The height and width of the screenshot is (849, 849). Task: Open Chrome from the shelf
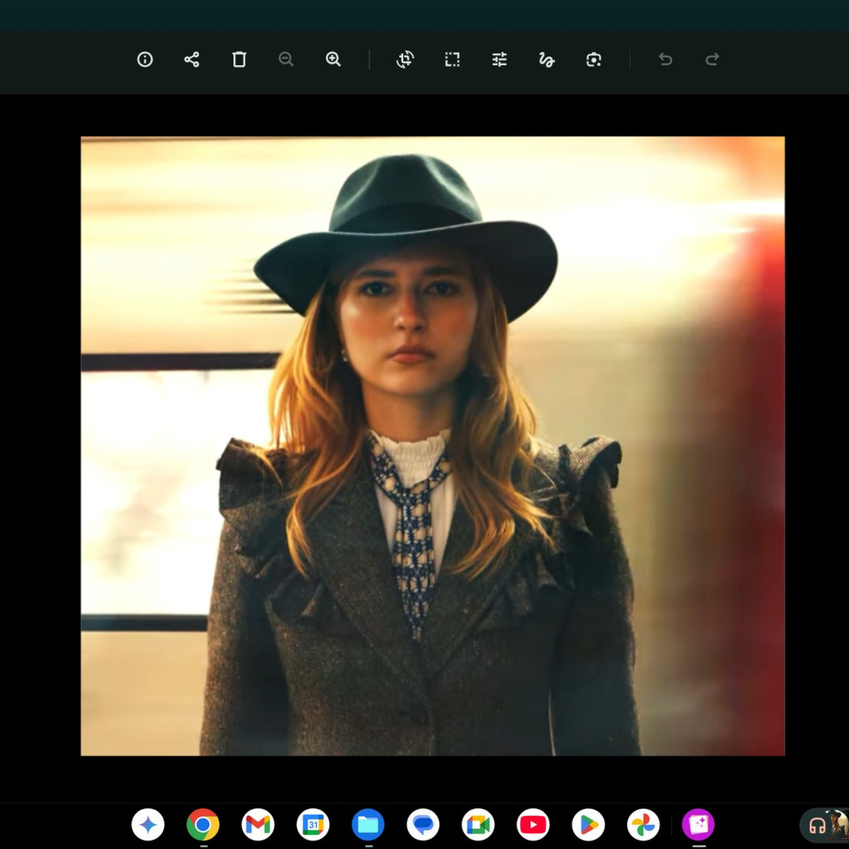point(203,825)
